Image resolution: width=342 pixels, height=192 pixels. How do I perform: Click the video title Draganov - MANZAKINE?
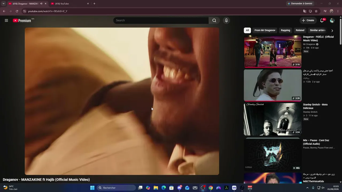click(x=46, y=180)
